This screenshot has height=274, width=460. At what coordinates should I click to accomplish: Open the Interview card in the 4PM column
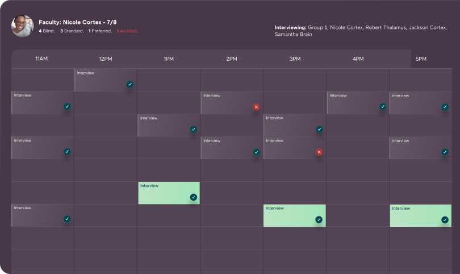[352, 102]
